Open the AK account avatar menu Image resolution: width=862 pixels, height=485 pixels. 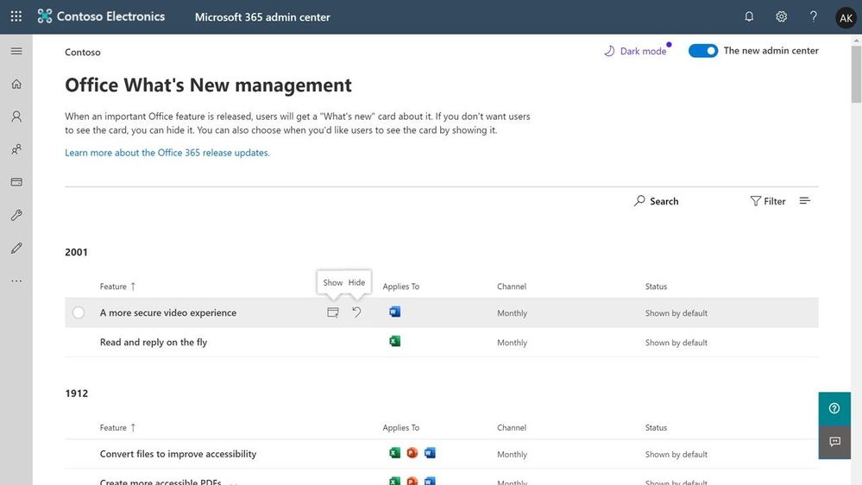(846, 17)
